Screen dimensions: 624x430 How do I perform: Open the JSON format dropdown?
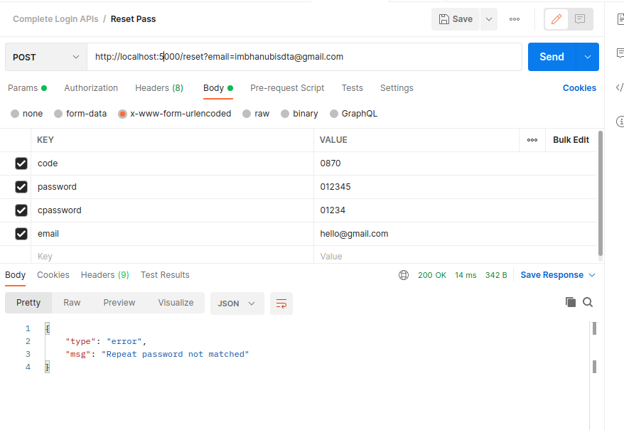click(x=237, y=303)
